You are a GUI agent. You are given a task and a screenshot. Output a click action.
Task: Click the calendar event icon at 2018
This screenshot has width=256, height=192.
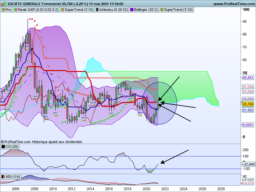tap(130, 100)
